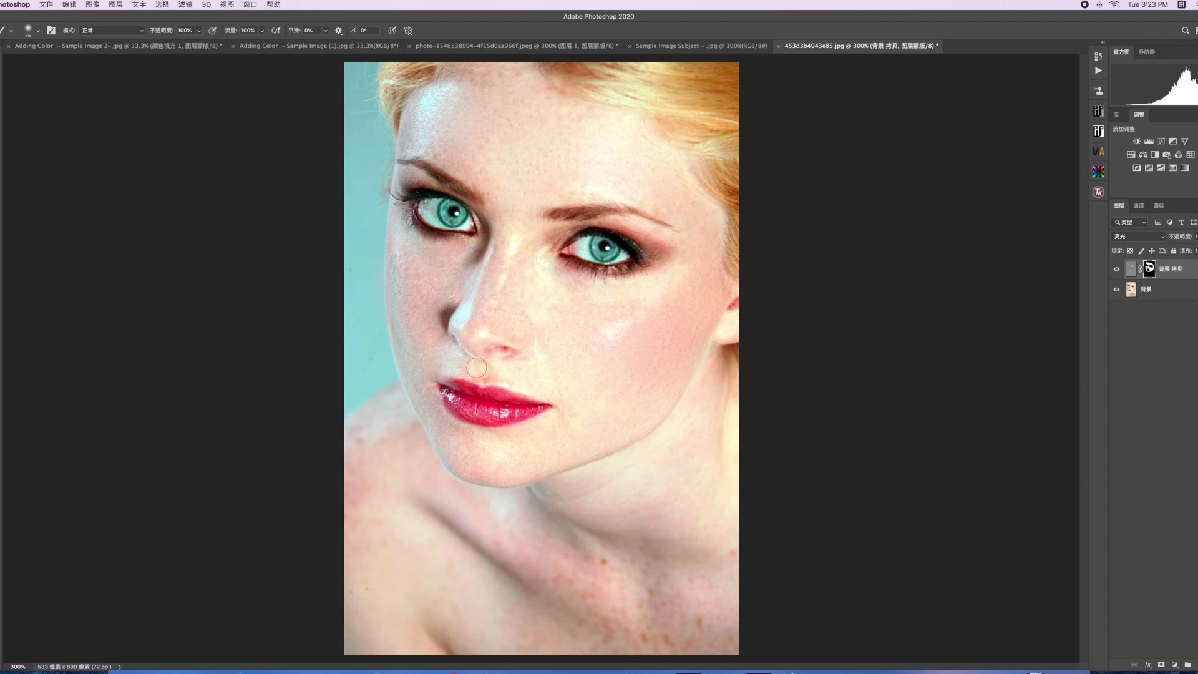1198x674 pixels.
Task: Open the brush mode 正常 dropdown
Action: (112, 31)
